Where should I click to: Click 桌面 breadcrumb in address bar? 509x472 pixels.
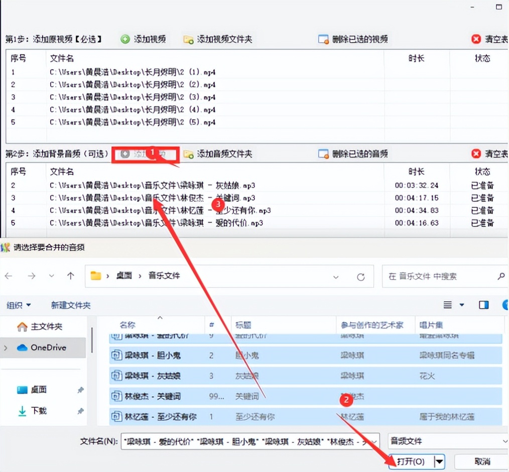[124, 276]
